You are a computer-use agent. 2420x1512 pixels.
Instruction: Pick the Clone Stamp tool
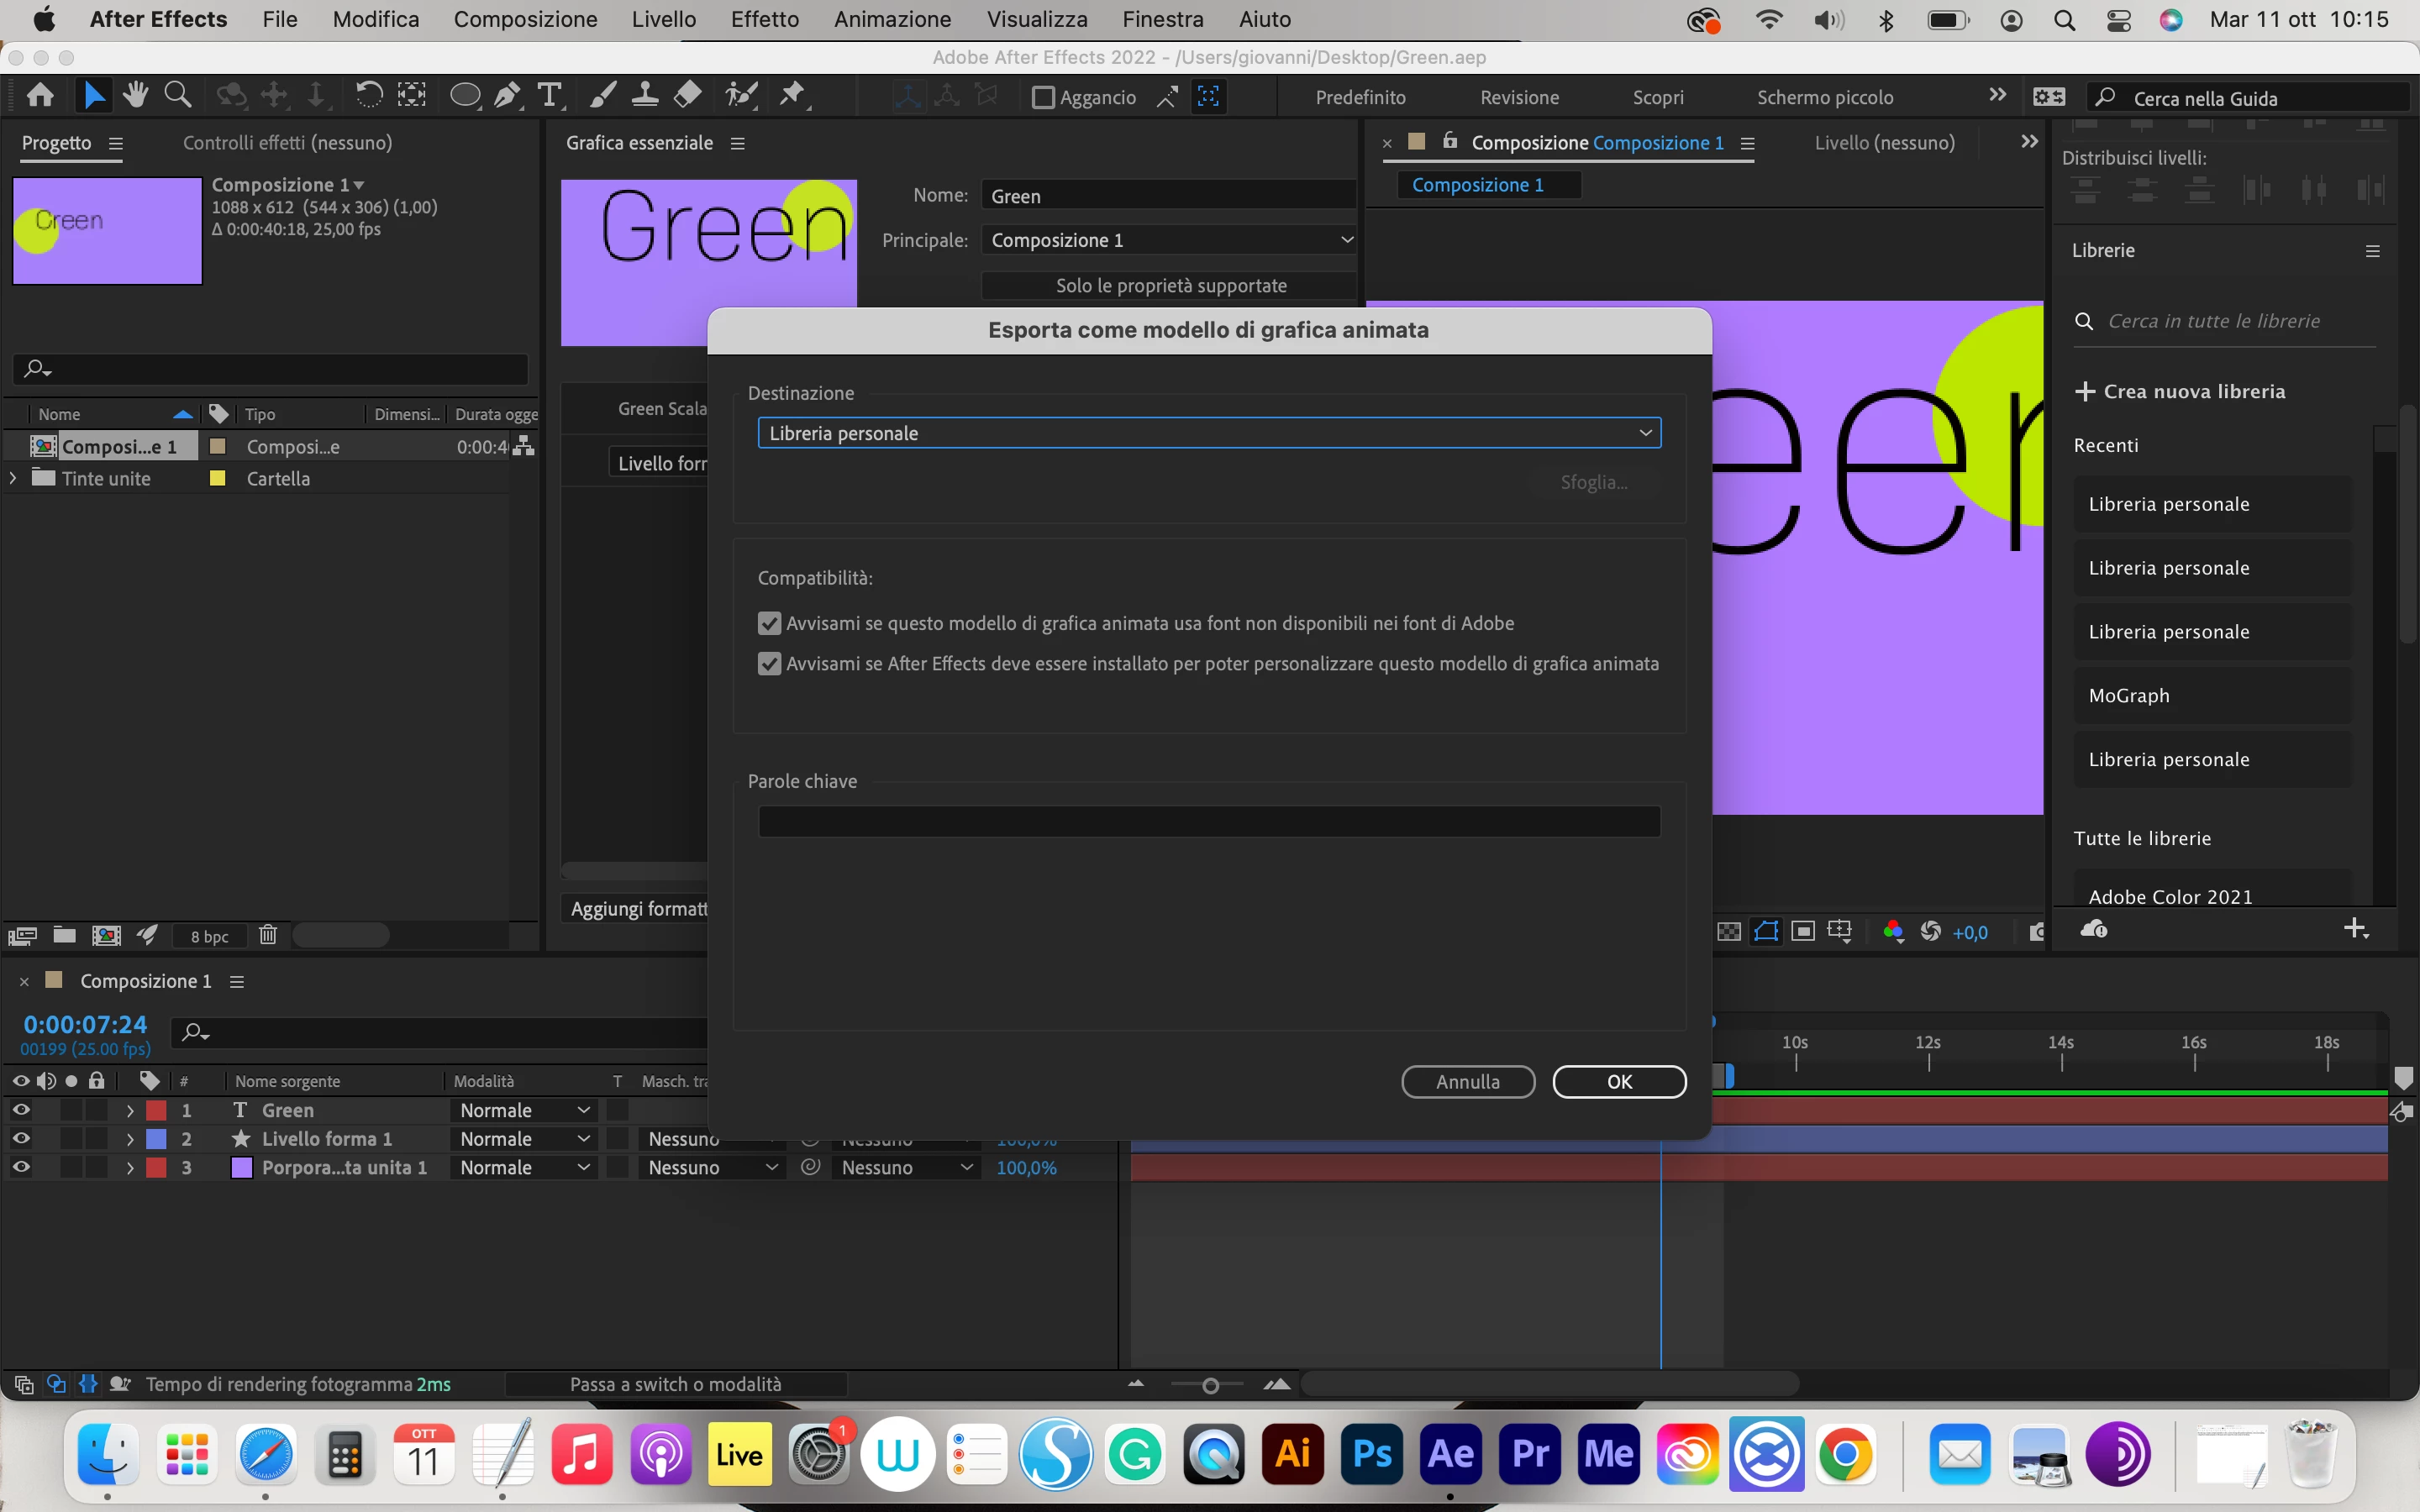(x=645, y=96)
